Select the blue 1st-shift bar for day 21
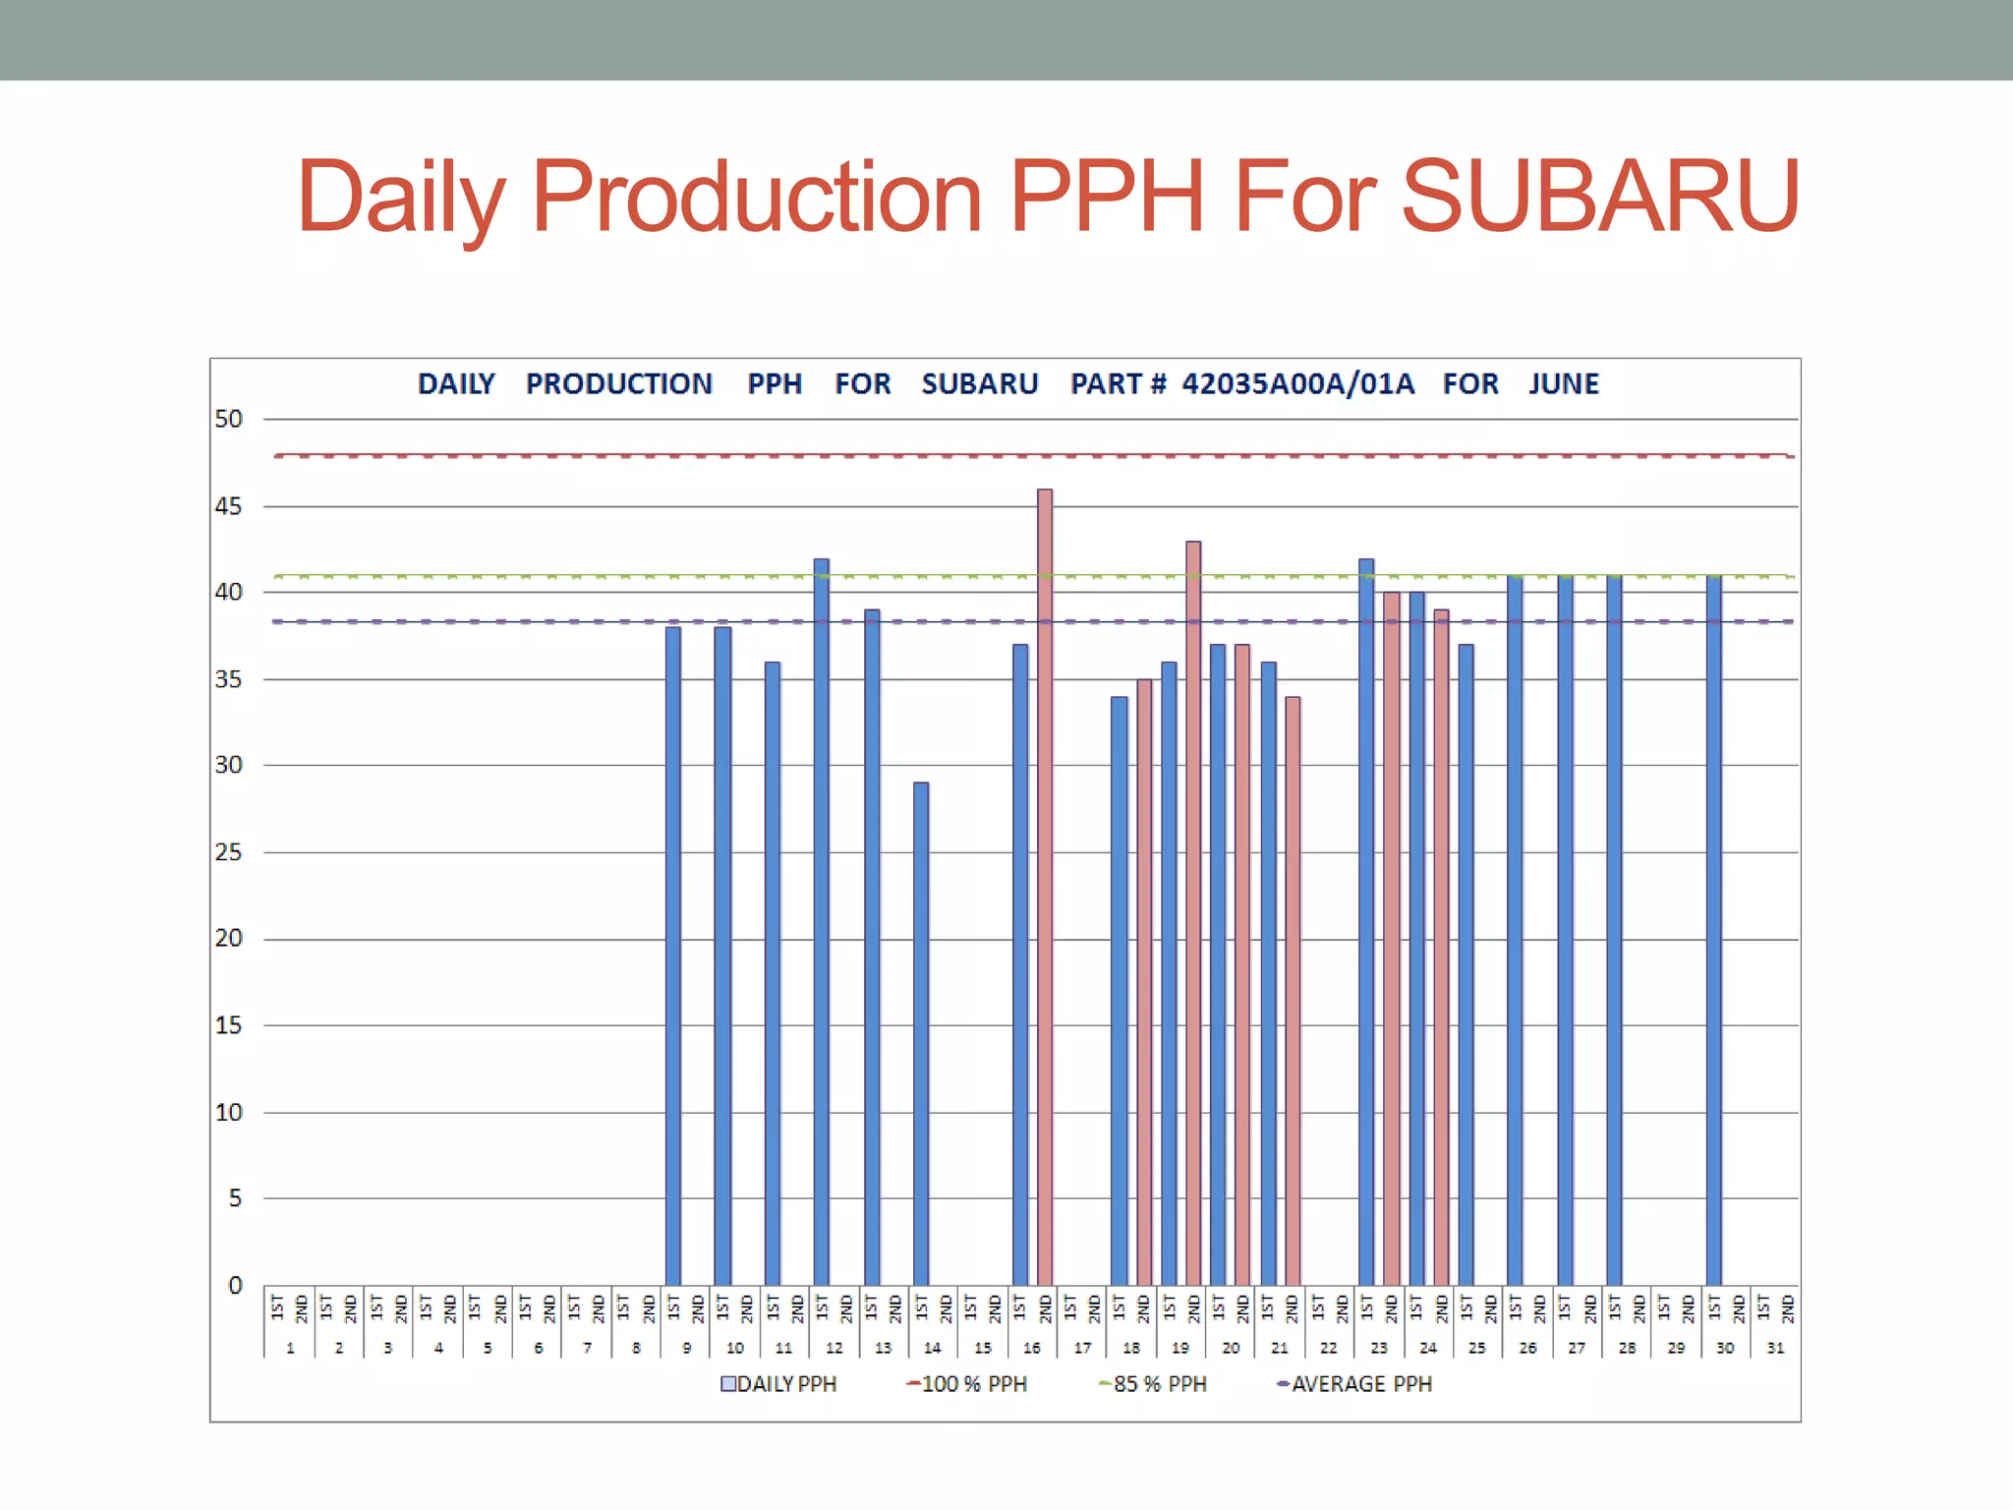Screen dimensions: 2013x1510 [1268, 973]
